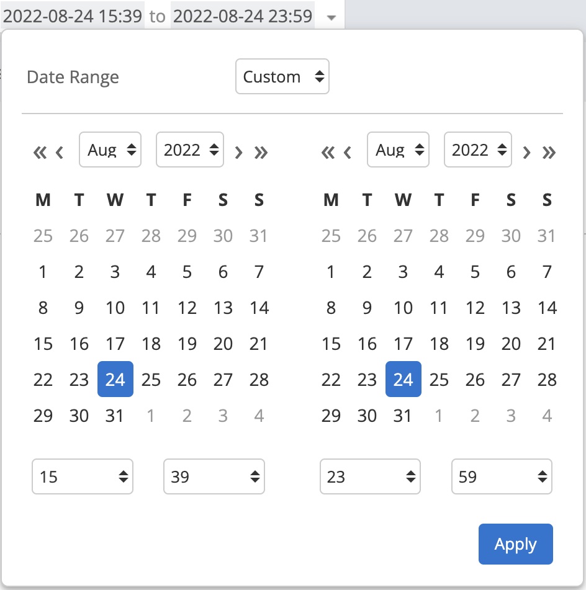Screen dimensions: 586x590
Task: Click the Apply button
Action: 515,544
